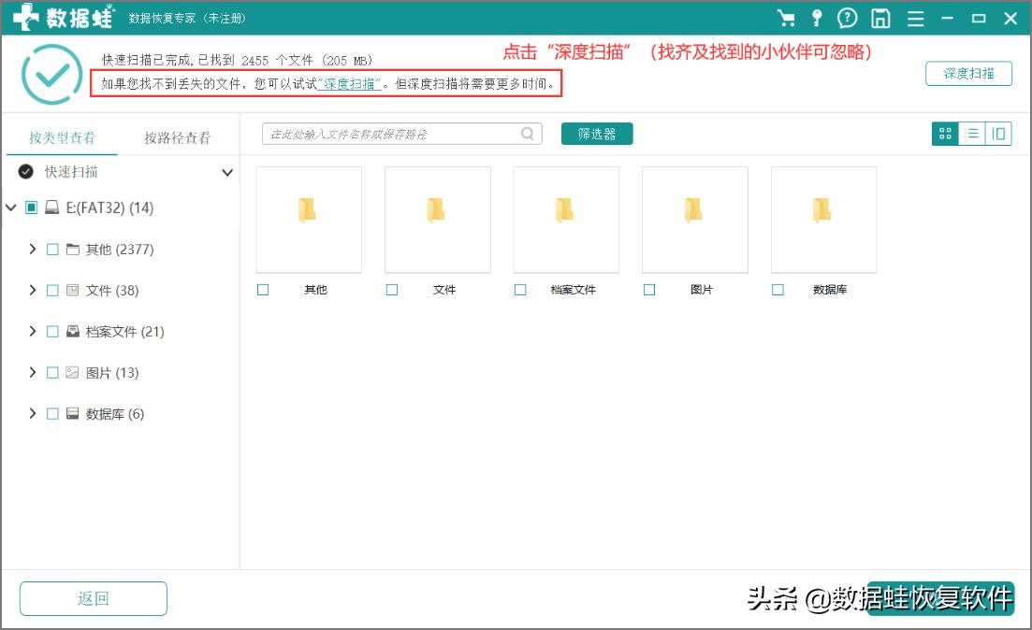The height and width of the screenshot is (630, 1032).
Task: Expand the 其他 (2377) tree item
Action: click(34, 249)
